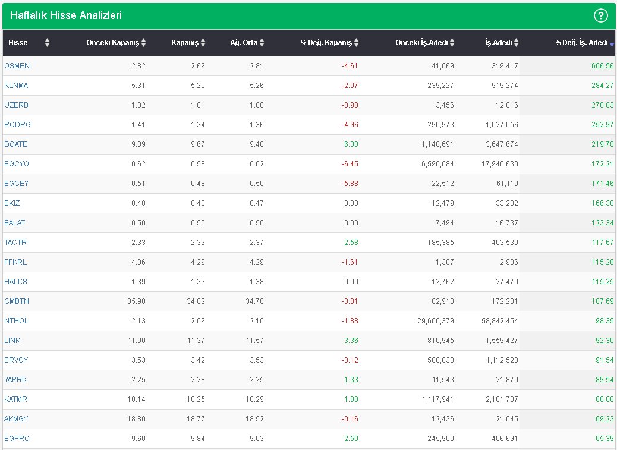Viewport: 617px width, 450px height.
Task: Open LINK stock link
Action: coord(12,341)
